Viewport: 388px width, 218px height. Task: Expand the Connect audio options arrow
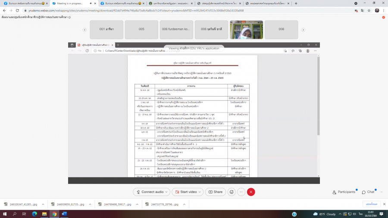167,192
